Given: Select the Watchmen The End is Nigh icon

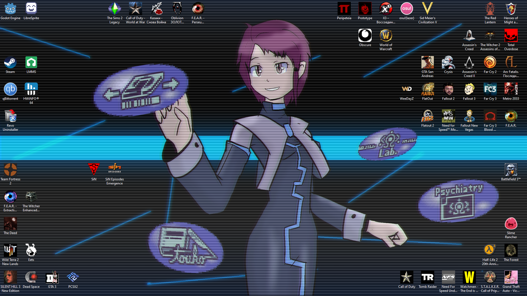Looking at the screenshot, I should point(469,281).
